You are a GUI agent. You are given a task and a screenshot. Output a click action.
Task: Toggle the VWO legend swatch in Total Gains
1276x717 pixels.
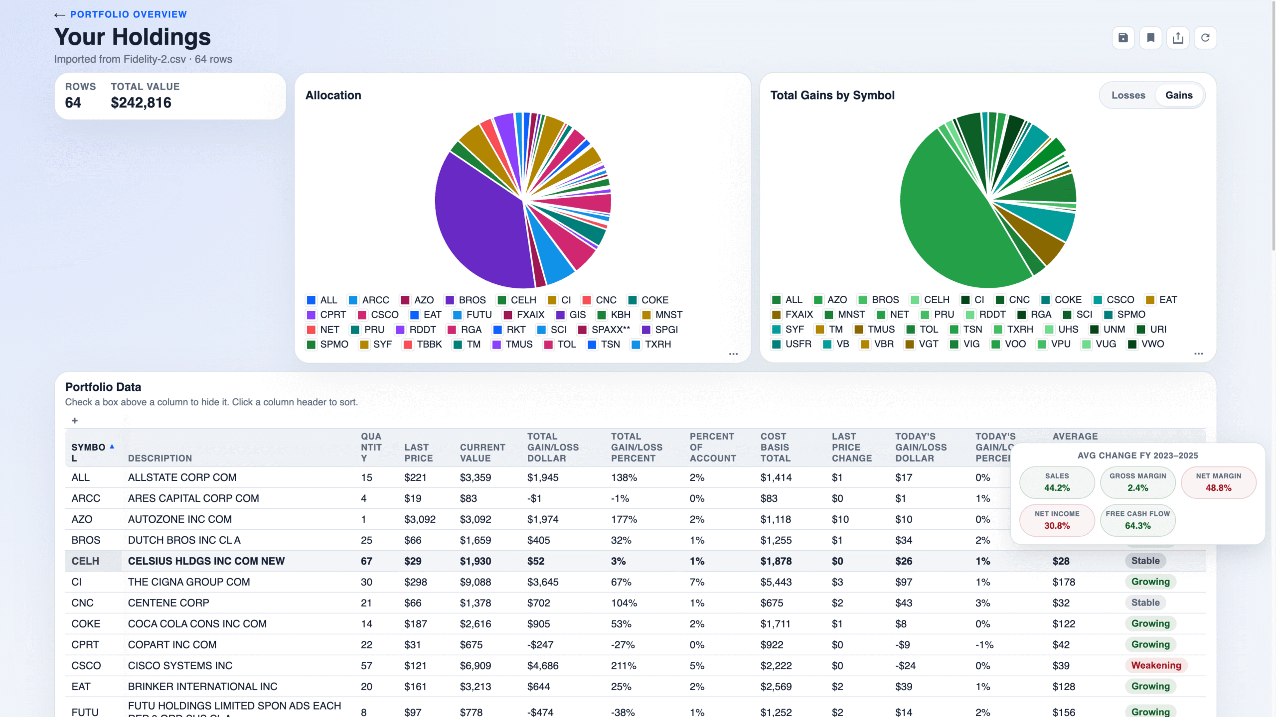[1132, 344]
